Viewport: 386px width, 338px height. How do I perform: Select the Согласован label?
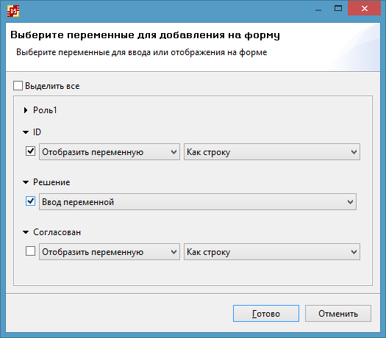pyautogui.click(x=57, y=232)
